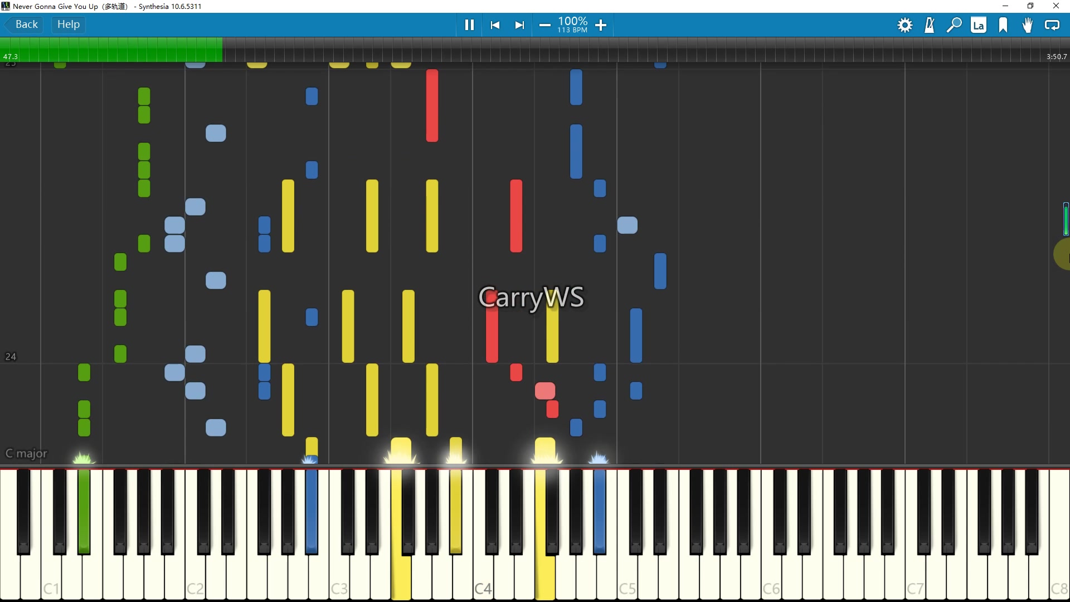1070x602 pixels.
Task: Pause the song playback
Action: pyautogui.click(x=469, y=25)
